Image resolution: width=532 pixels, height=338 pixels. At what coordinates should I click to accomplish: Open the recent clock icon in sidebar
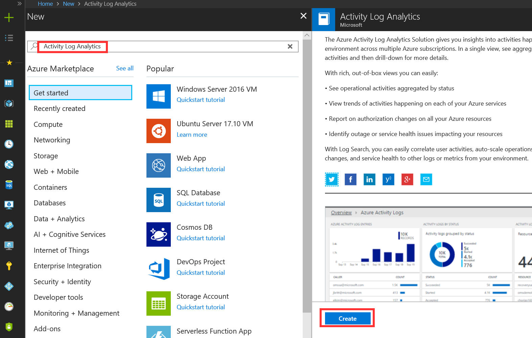[9, 144]
